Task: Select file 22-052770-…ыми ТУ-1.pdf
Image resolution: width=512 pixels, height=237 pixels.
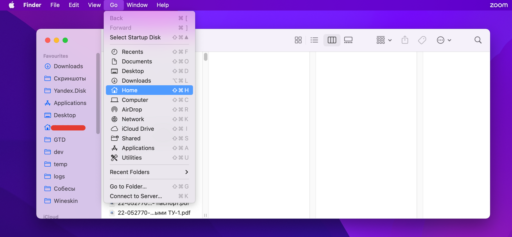Action: click(x=150, y=213)
